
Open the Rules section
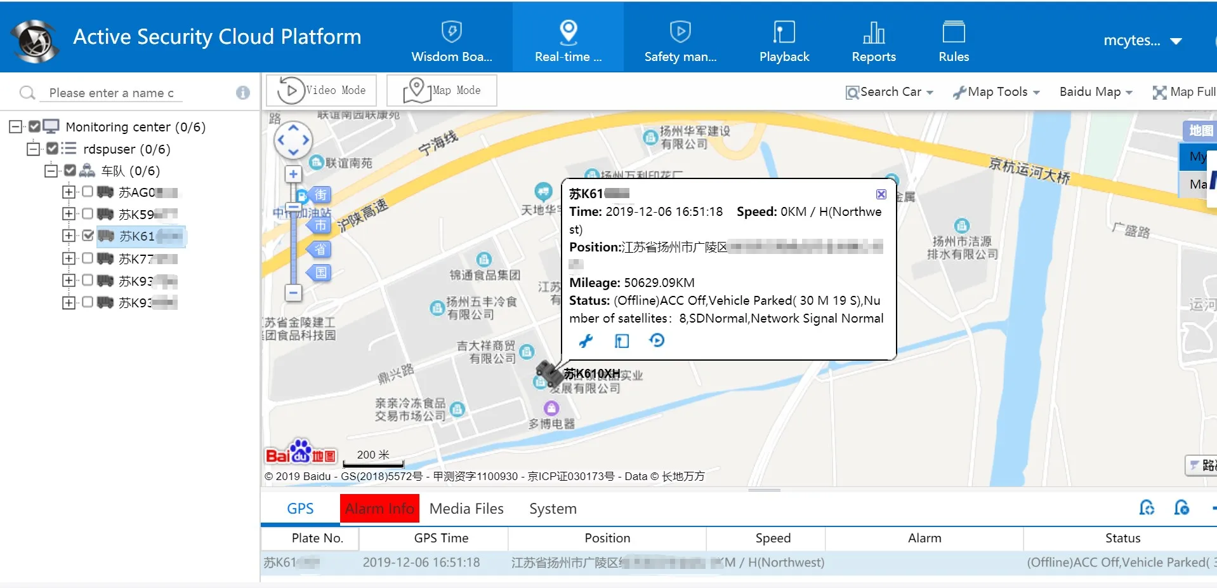[x=954, y=41]
